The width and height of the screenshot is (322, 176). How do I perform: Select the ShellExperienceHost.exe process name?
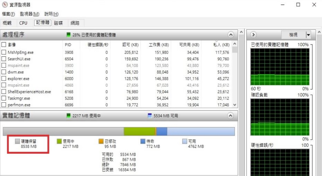(29, 92)
